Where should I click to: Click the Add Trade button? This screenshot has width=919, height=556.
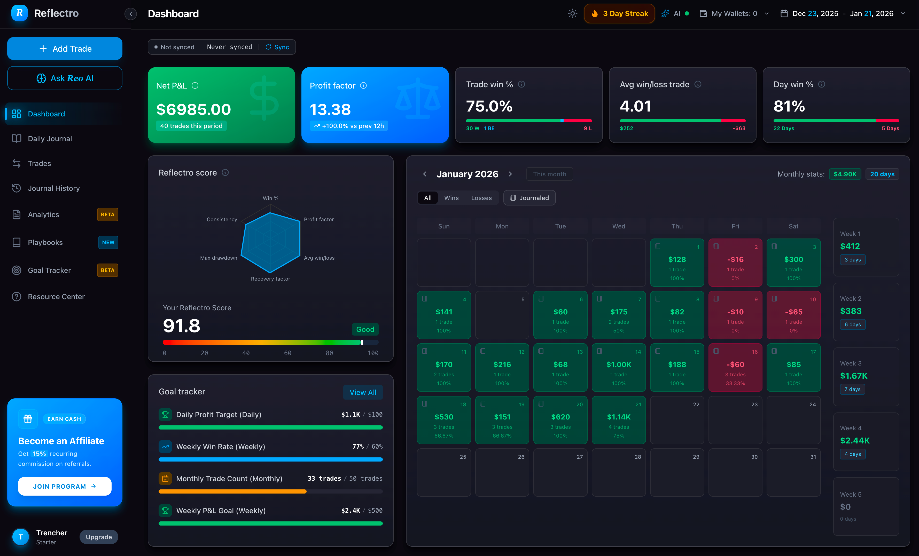point(65,49)
